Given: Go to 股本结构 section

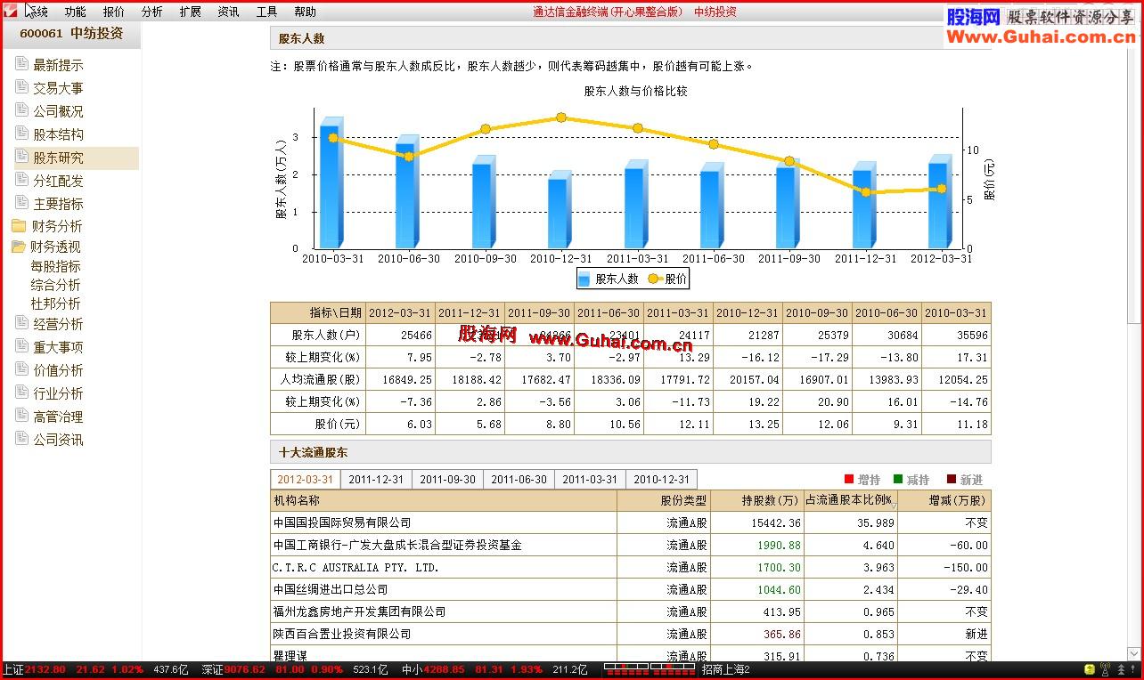Looking at the screenshot, I should point(58,134).
